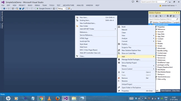Click the Open File icon in toolbar
181x101 pixels.
17,9
